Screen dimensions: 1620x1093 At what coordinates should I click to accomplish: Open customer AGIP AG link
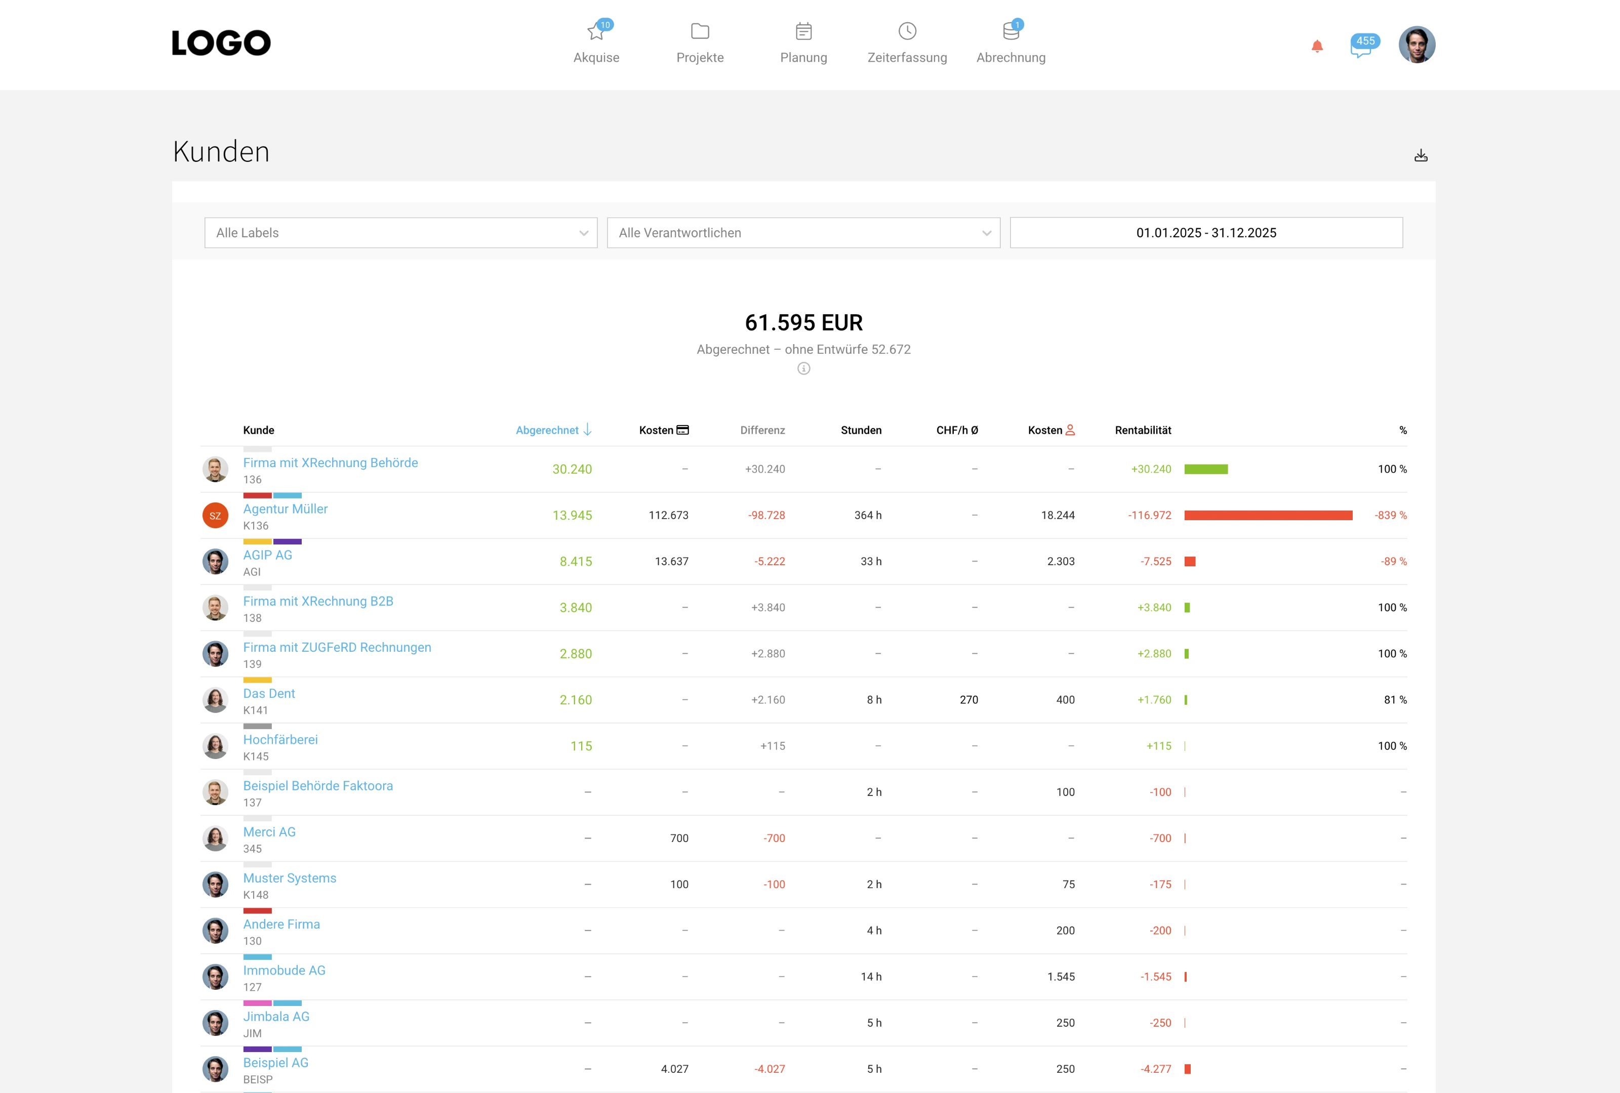pyautogui.click(x=268, y=555)
